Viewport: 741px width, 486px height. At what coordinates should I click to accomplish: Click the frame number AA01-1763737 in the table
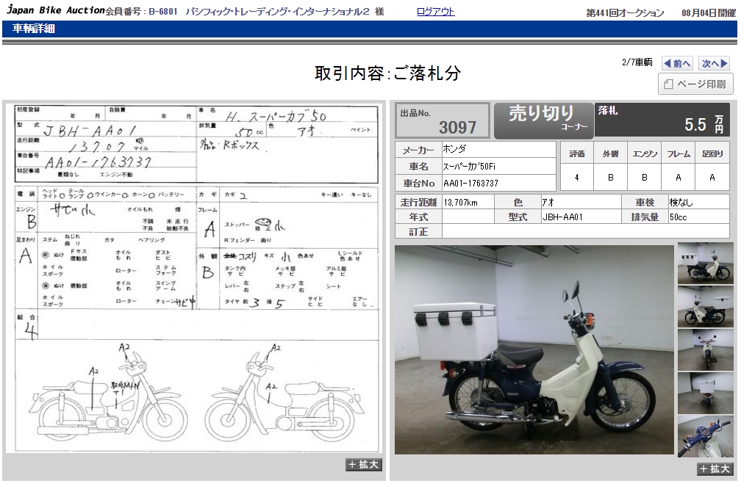pos(470,183)
